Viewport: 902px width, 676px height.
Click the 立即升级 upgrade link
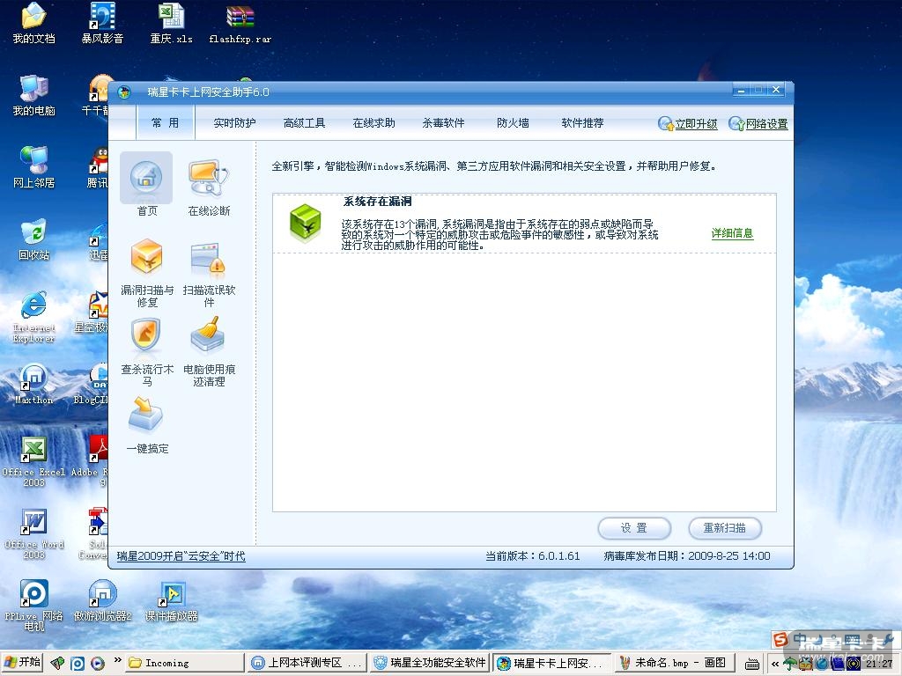point(696,123)
